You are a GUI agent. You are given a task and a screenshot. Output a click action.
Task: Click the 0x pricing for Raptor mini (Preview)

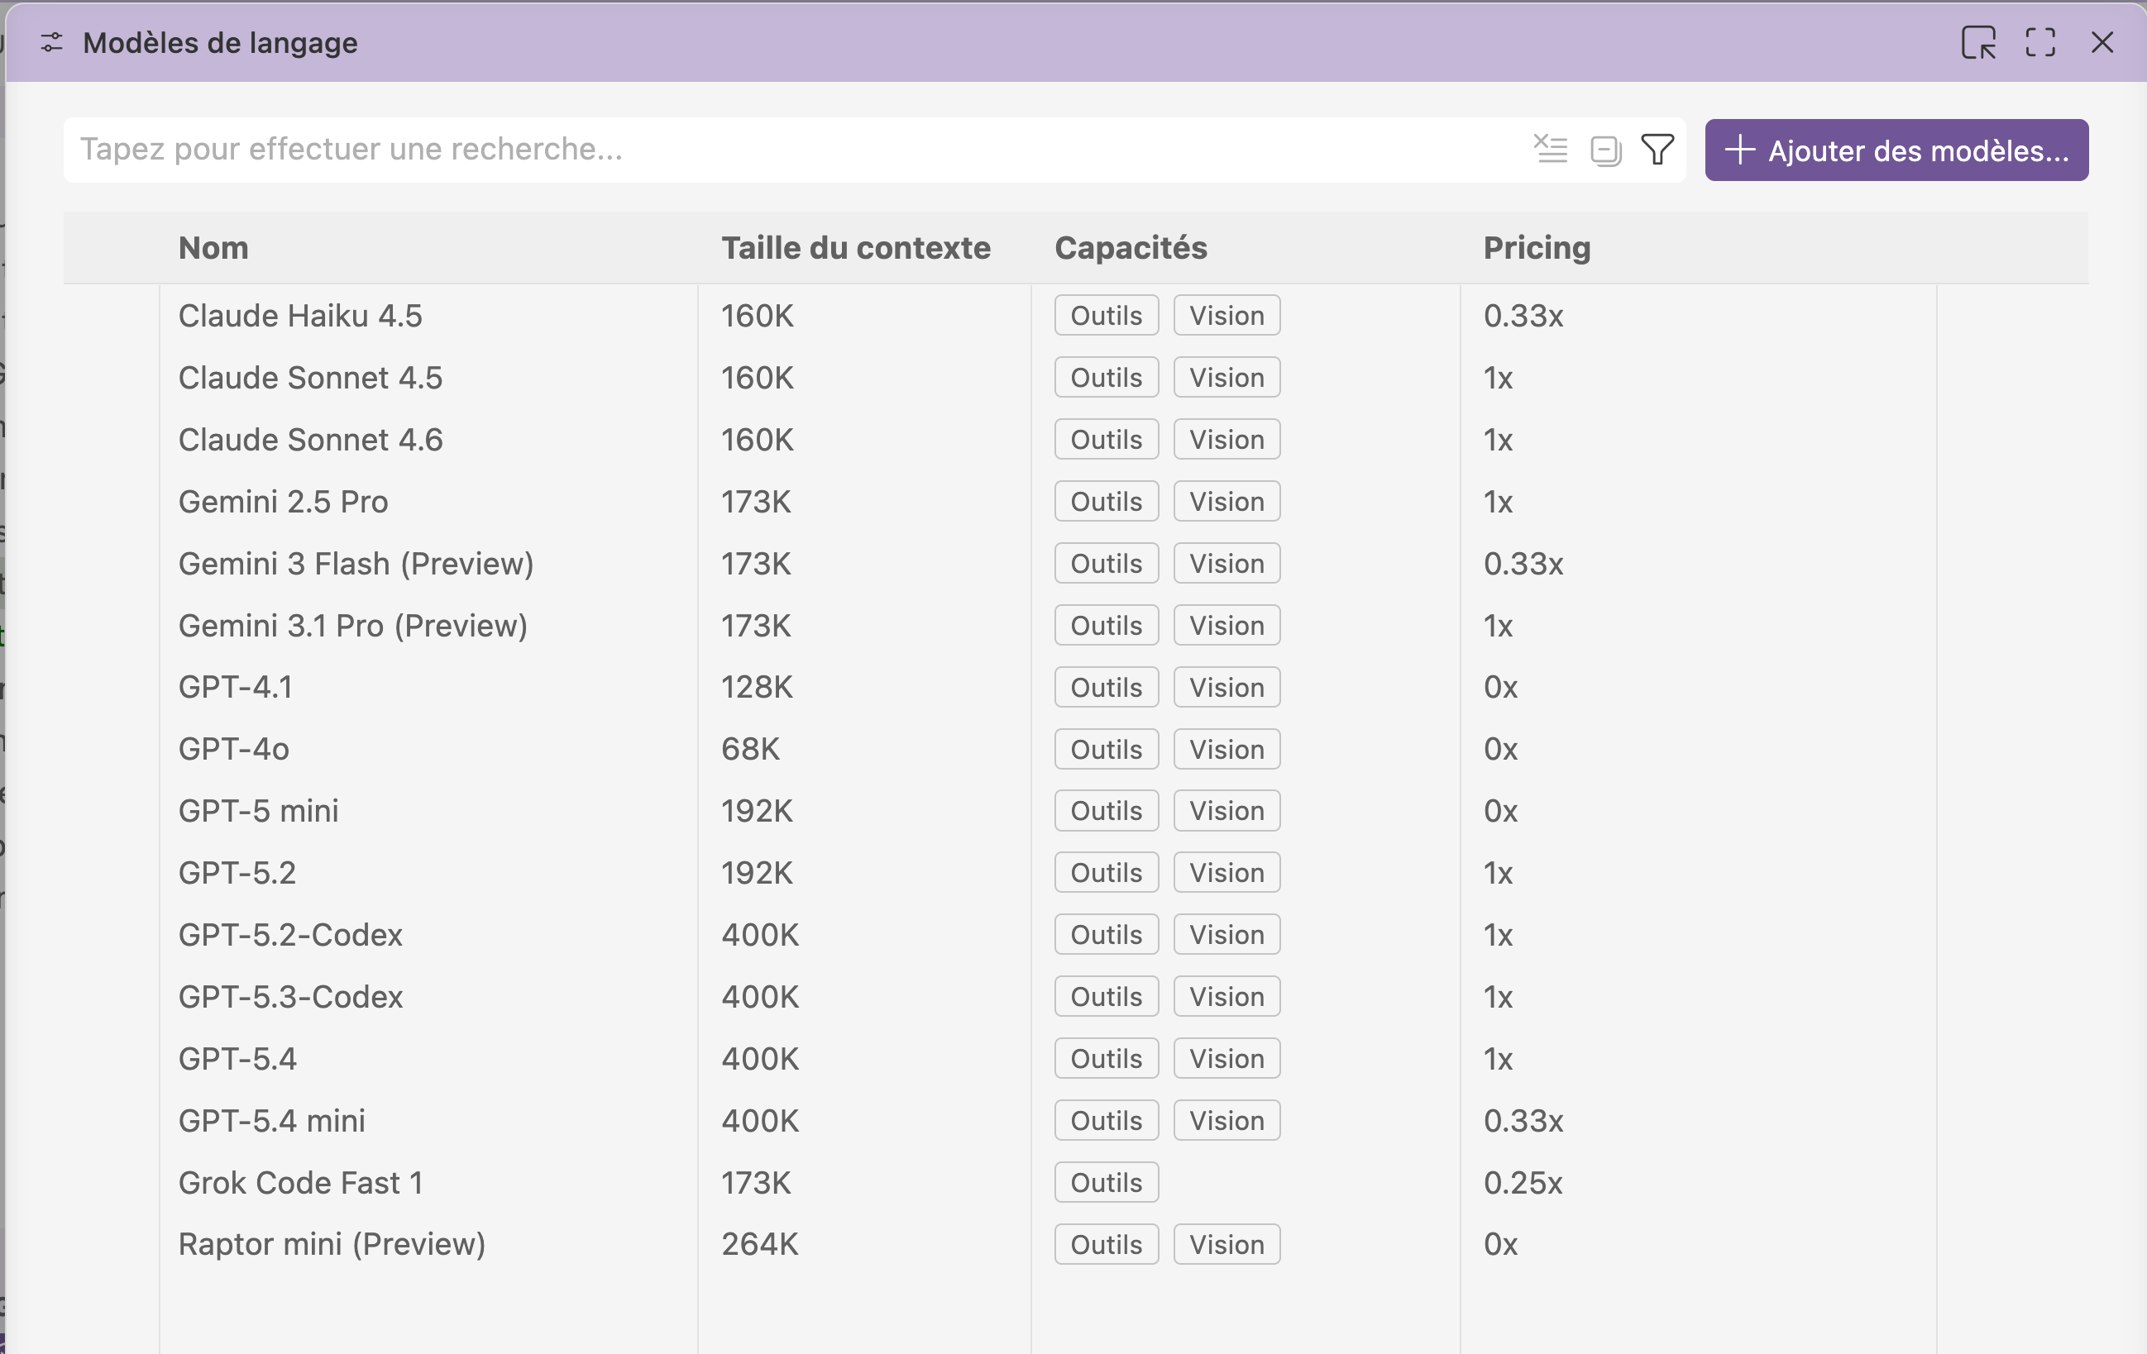pyautogui.click(x=1500, y=1244)
